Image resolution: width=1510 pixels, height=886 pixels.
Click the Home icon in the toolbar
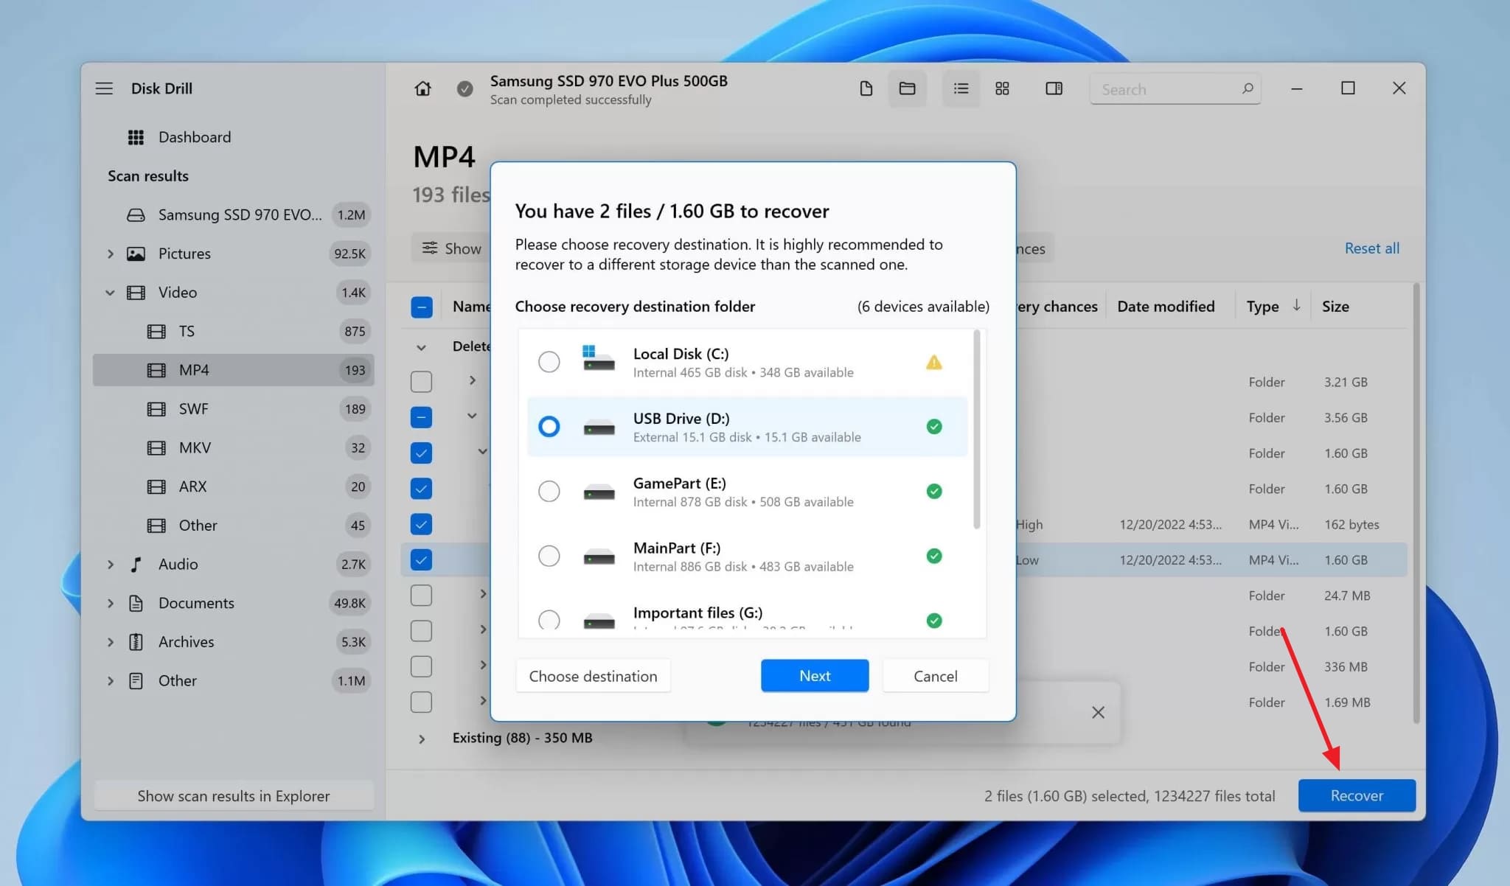coord(422,88)
